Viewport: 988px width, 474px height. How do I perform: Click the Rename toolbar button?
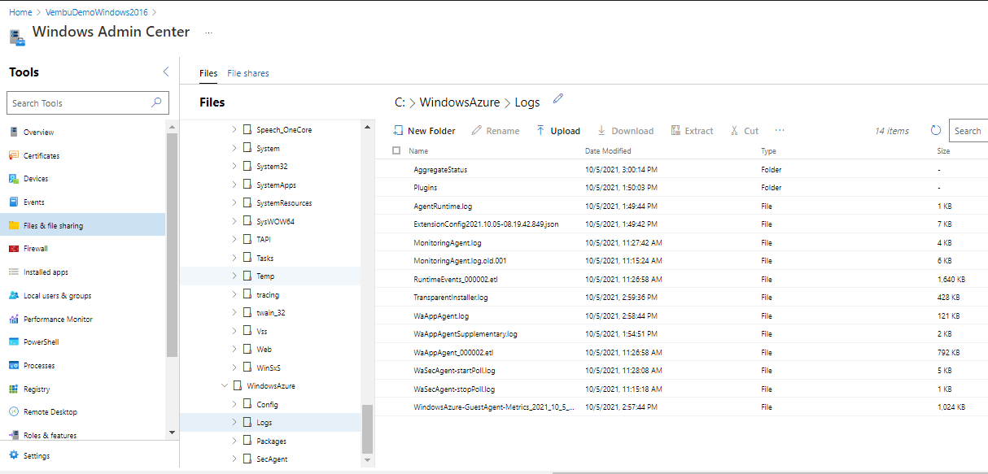pos(496,130)
